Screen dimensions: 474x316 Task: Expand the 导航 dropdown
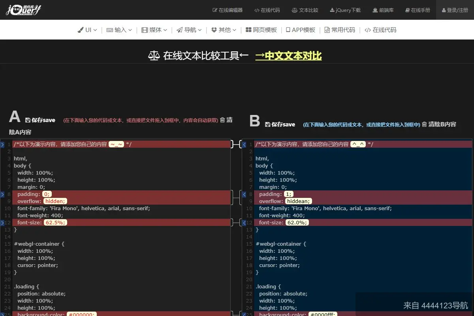click(x=189, y=30)
